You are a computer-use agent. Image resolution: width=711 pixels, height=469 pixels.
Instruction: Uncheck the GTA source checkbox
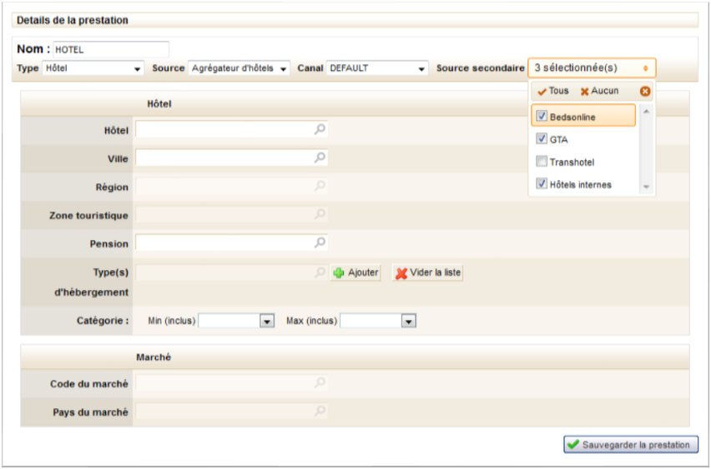542,139
